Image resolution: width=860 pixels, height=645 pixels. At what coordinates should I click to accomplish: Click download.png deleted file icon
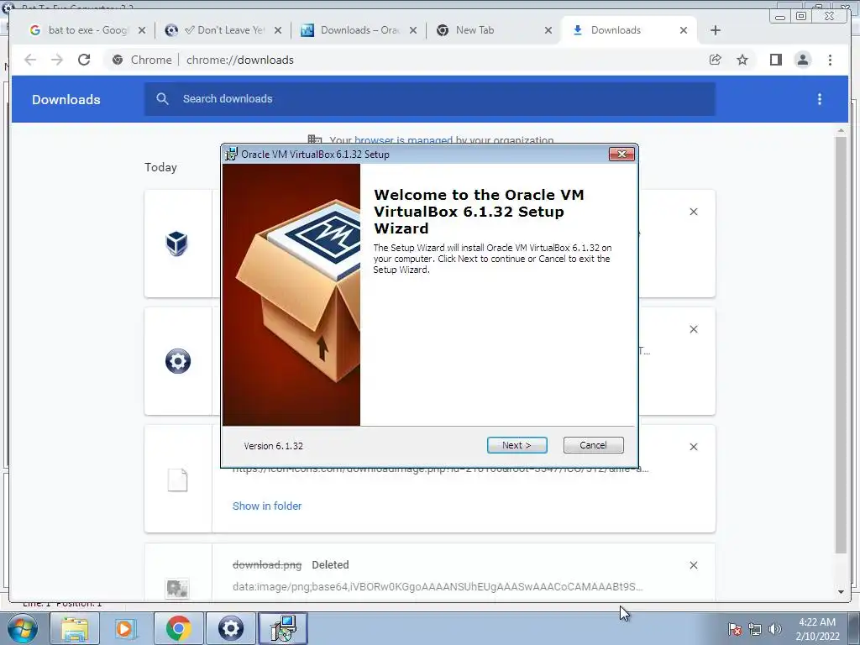coord(177,589)
